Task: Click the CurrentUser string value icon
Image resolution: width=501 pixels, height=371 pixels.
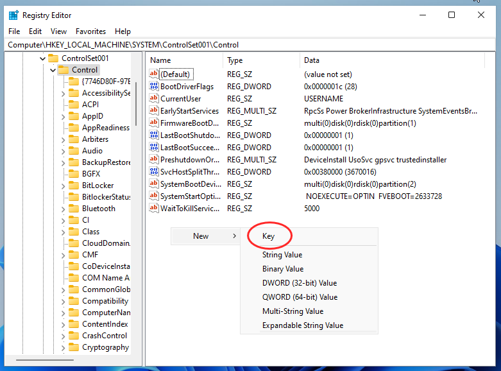Action: pyautogui.click(x=154, y=98)
